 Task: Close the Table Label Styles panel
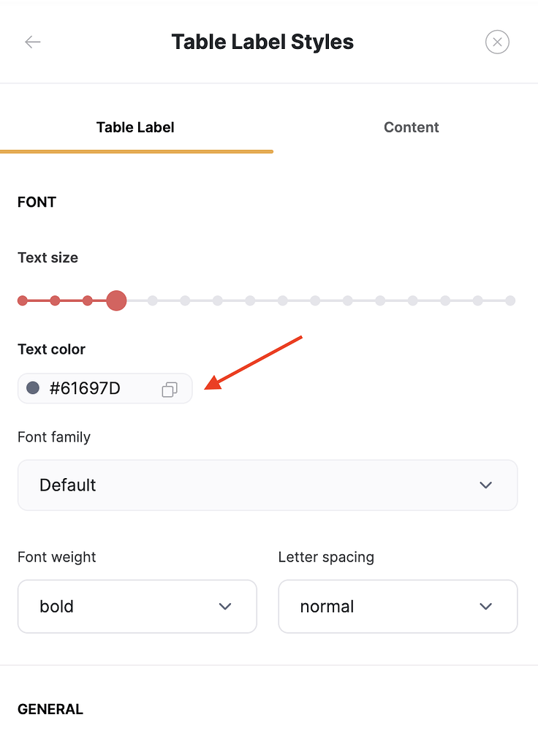click(x=497, y=42)
